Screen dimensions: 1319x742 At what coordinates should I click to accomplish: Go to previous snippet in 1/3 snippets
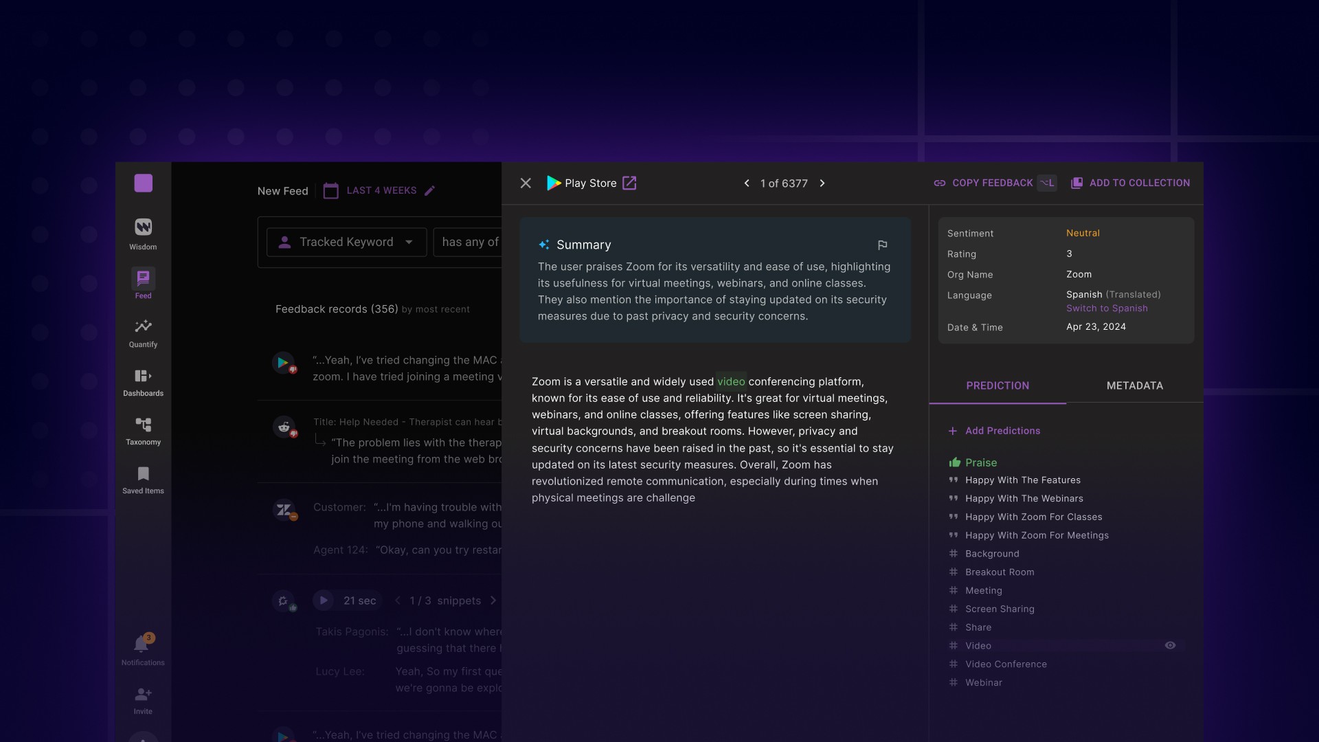(x=398, y=600)
